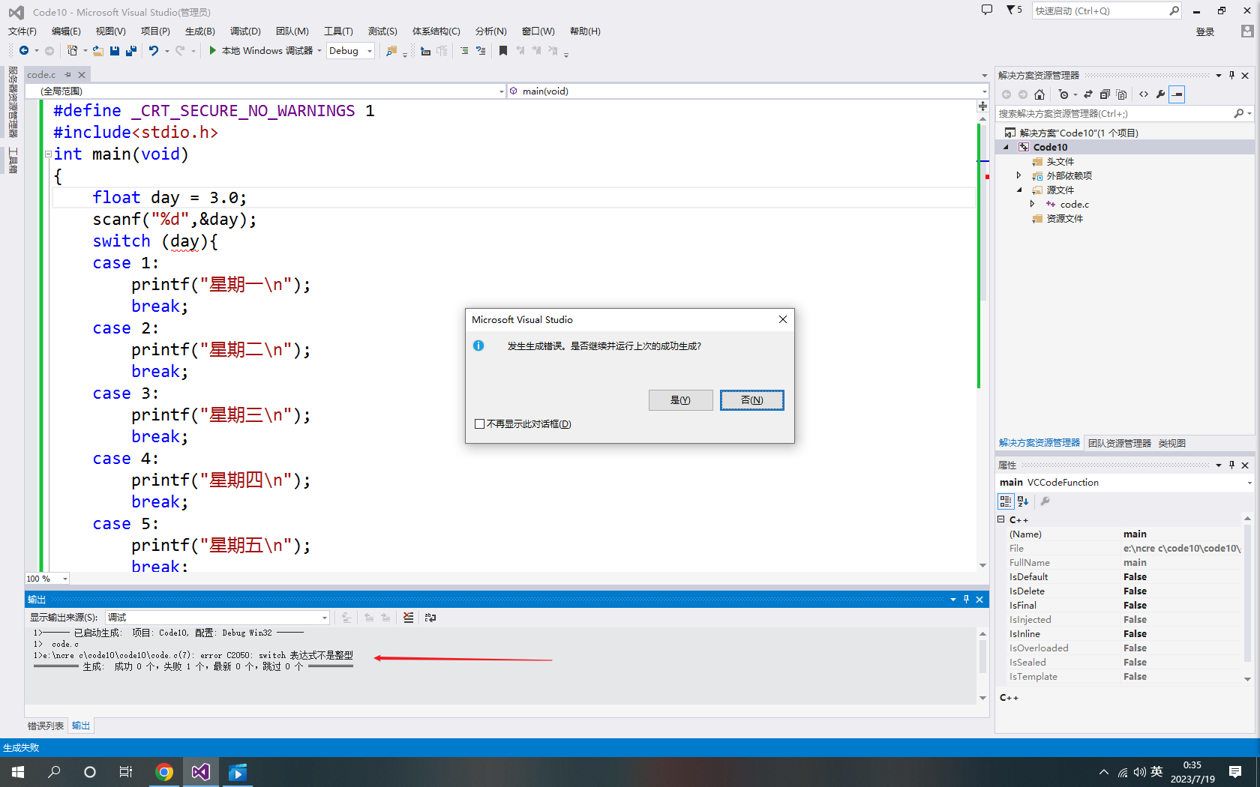This screenshot has width=1260, height=787.
Task: Click the Save All icon
Action: [131, 51]
